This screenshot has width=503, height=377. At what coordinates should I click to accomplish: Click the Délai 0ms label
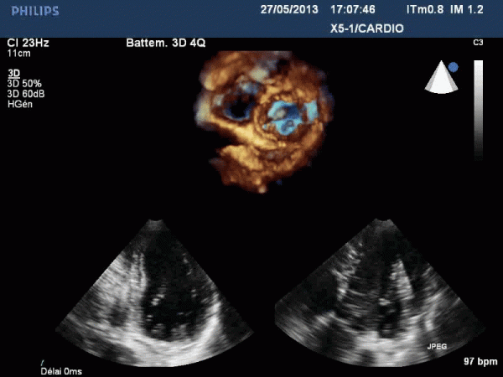coord(61,371)
